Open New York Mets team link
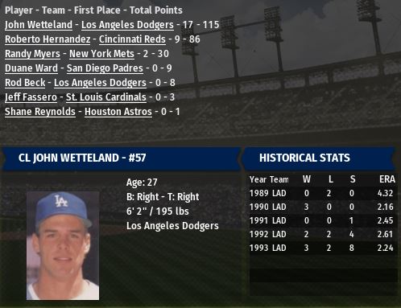 pyautogui.click(x=101, y=54)
